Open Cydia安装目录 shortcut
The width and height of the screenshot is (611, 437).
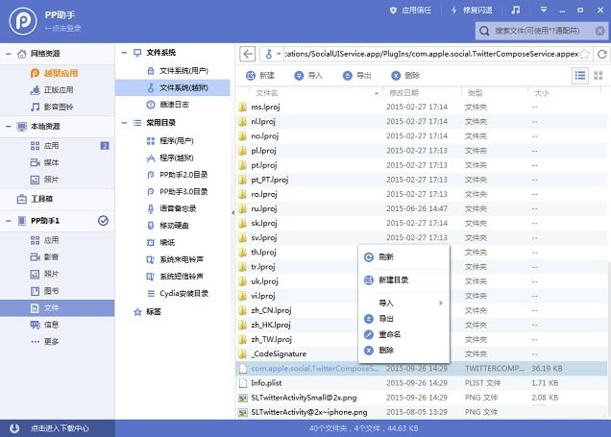click(178, 293)
